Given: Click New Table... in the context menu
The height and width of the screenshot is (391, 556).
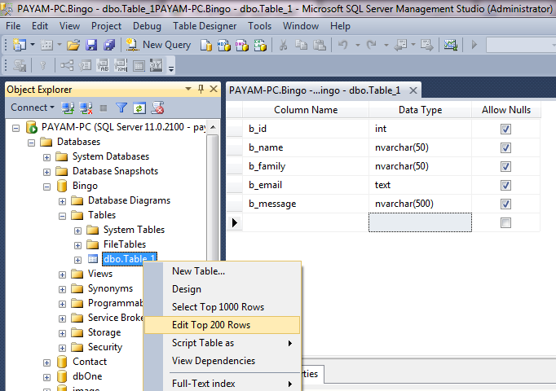Looking at the screenshot, I should pyautogui.click(x=223, y=271).
